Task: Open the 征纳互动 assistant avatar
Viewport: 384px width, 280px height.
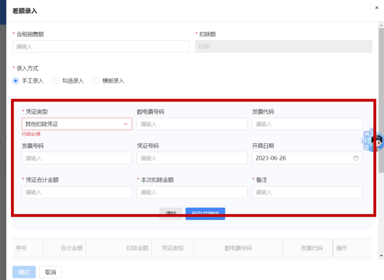Action: (x=374, y=141)
